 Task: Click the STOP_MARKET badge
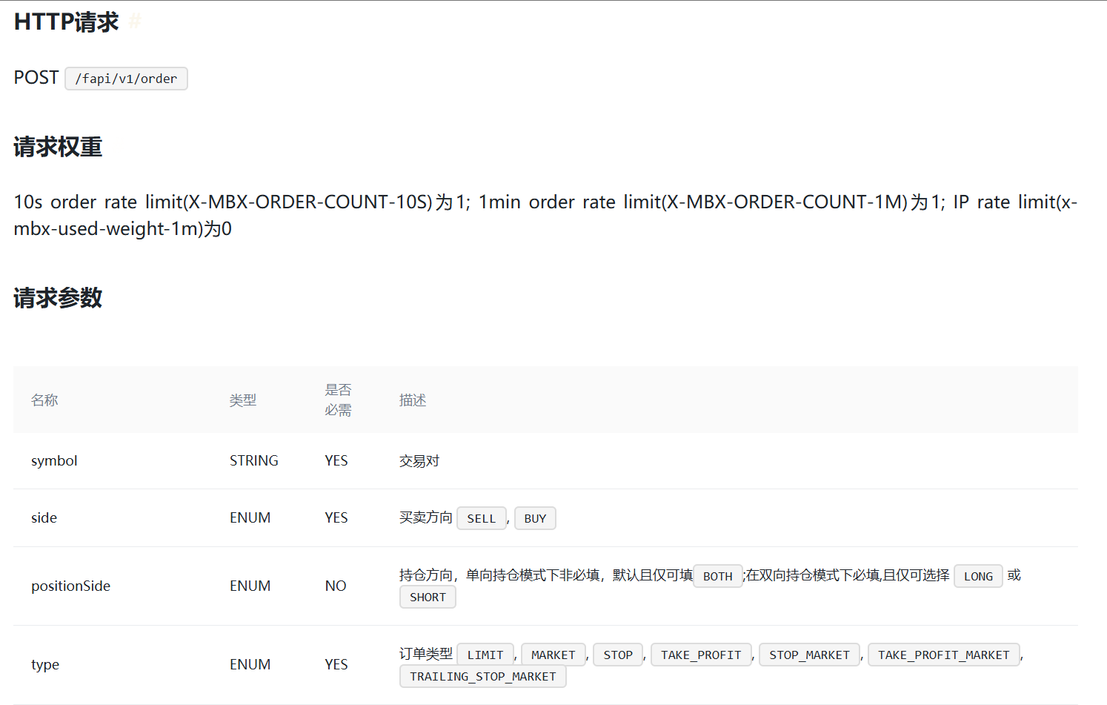point(809,655)
